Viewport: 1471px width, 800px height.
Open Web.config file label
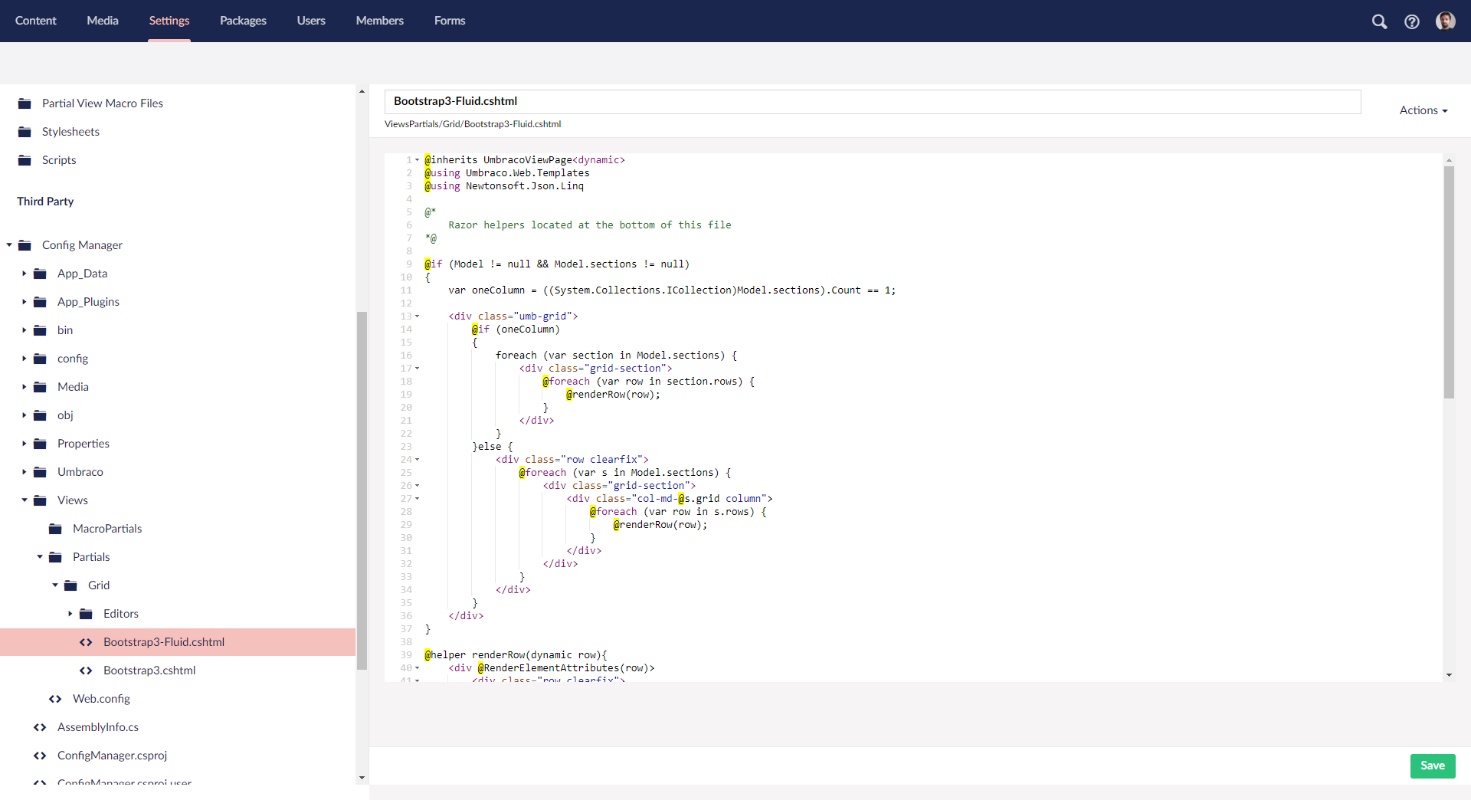101,699
